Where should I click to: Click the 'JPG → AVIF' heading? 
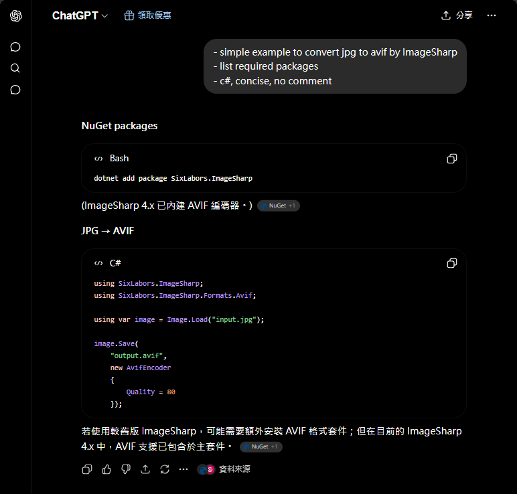(108, 231)
